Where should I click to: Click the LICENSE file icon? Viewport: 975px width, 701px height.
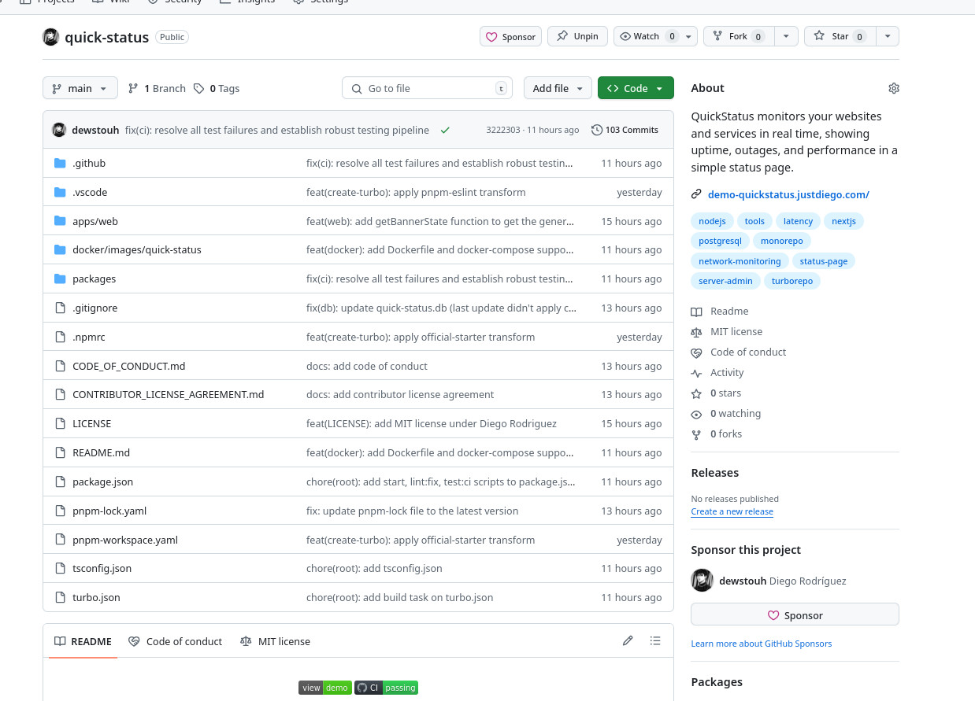(x=60, y=423)
